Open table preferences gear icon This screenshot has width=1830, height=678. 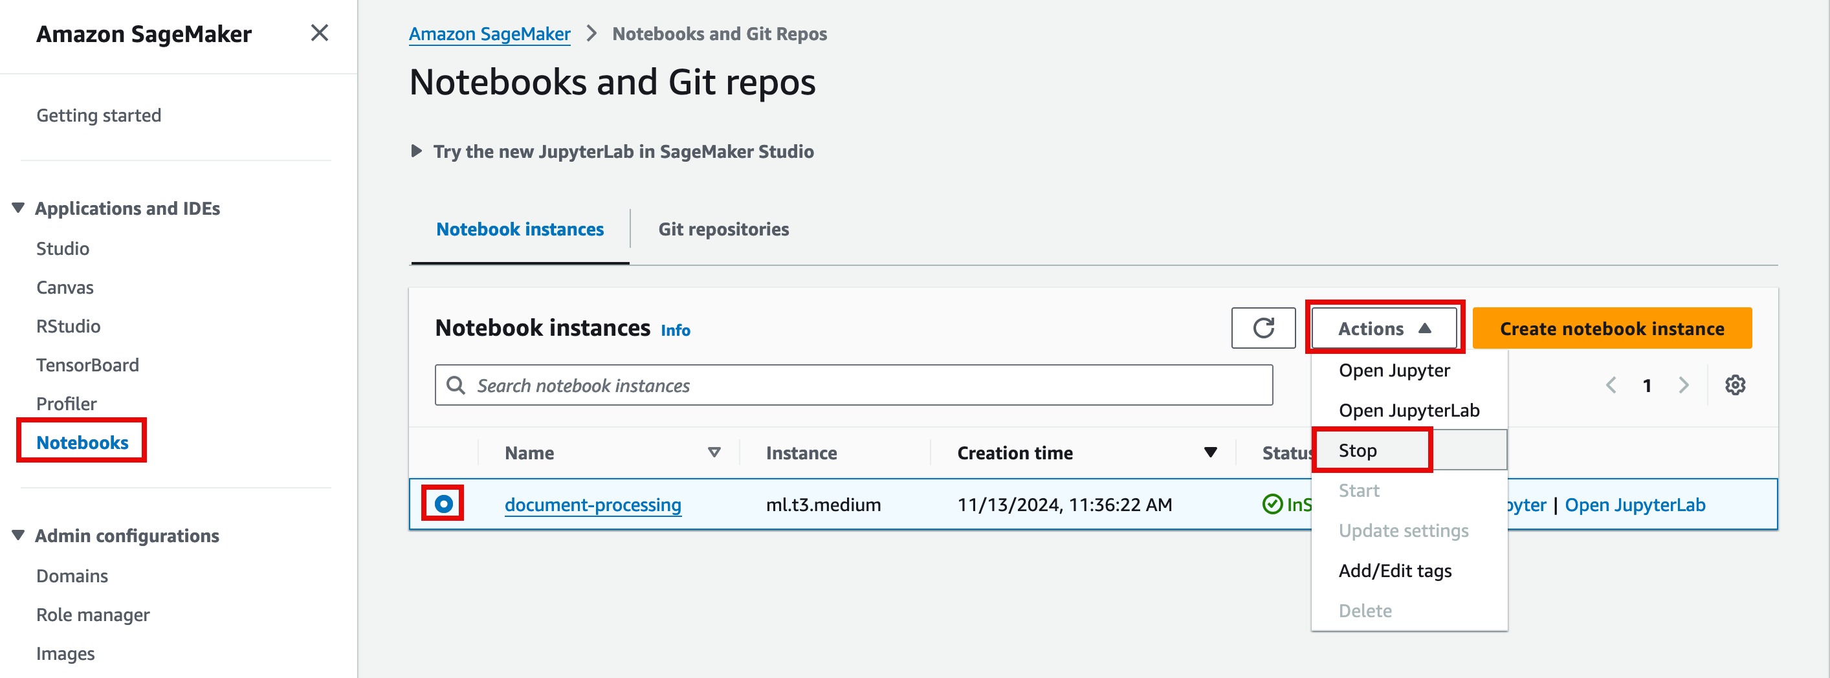coord(1735,385)
